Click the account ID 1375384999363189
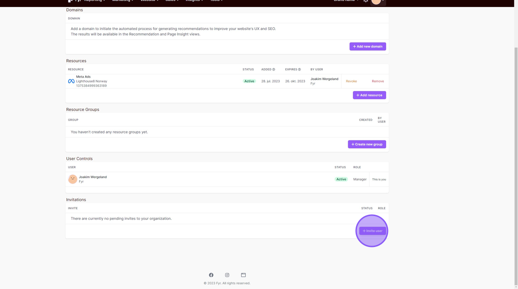The height and width of the screenshot is (289, 518). pos(91,86)
